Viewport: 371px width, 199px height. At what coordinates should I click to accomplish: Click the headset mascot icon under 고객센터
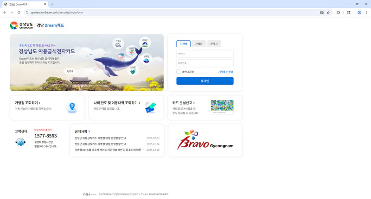point(20,142)
